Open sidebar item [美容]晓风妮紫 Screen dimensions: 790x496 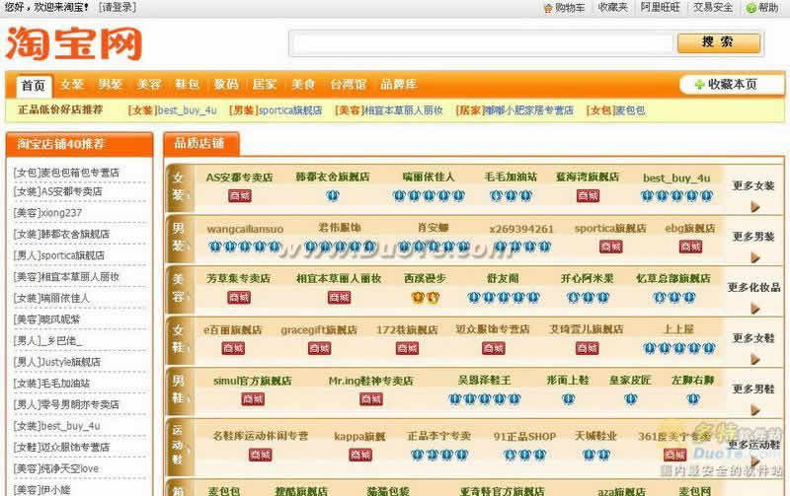click(46, 319)
